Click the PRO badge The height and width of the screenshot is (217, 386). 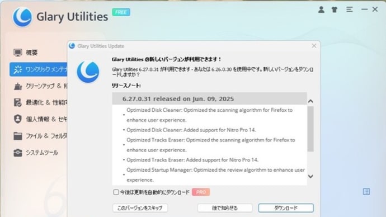[x=201, y=192]
